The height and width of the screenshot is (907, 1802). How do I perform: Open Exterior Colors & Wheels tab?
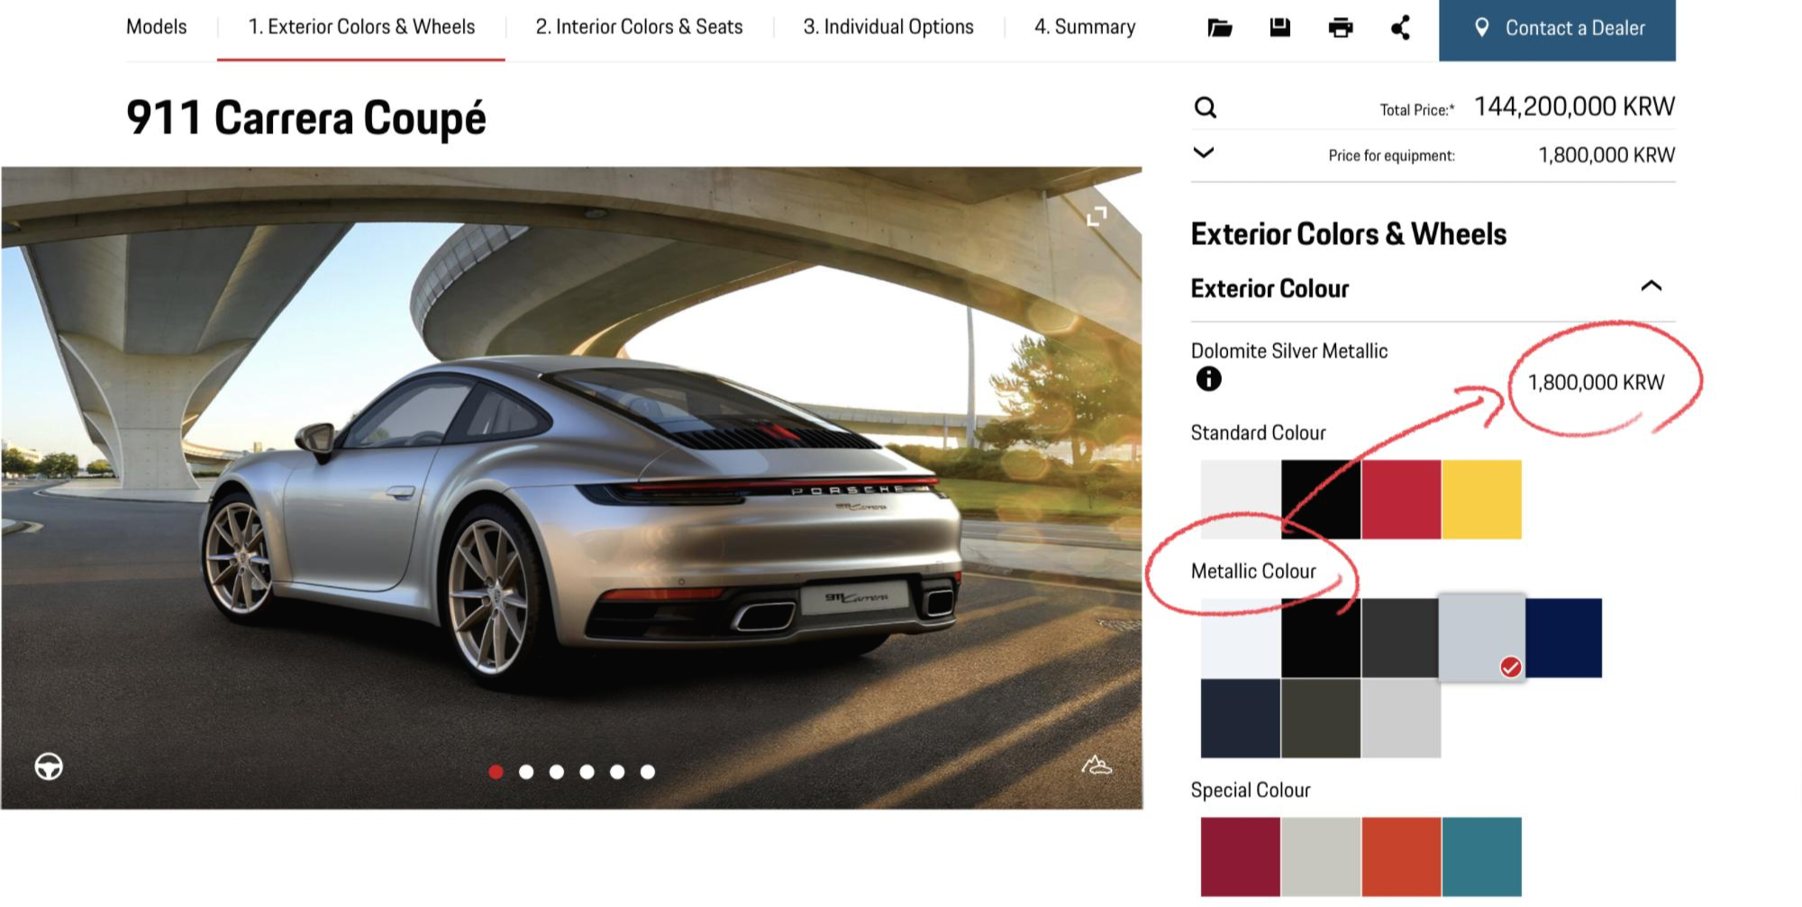click(x=361, y=27)
